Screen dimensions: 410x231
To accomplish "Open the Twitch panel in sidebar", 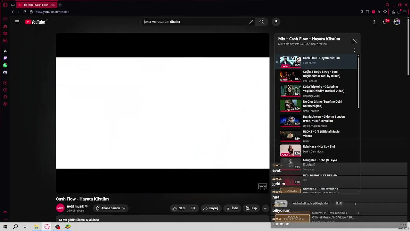I will pyautogui.click(x=5, y=58).
